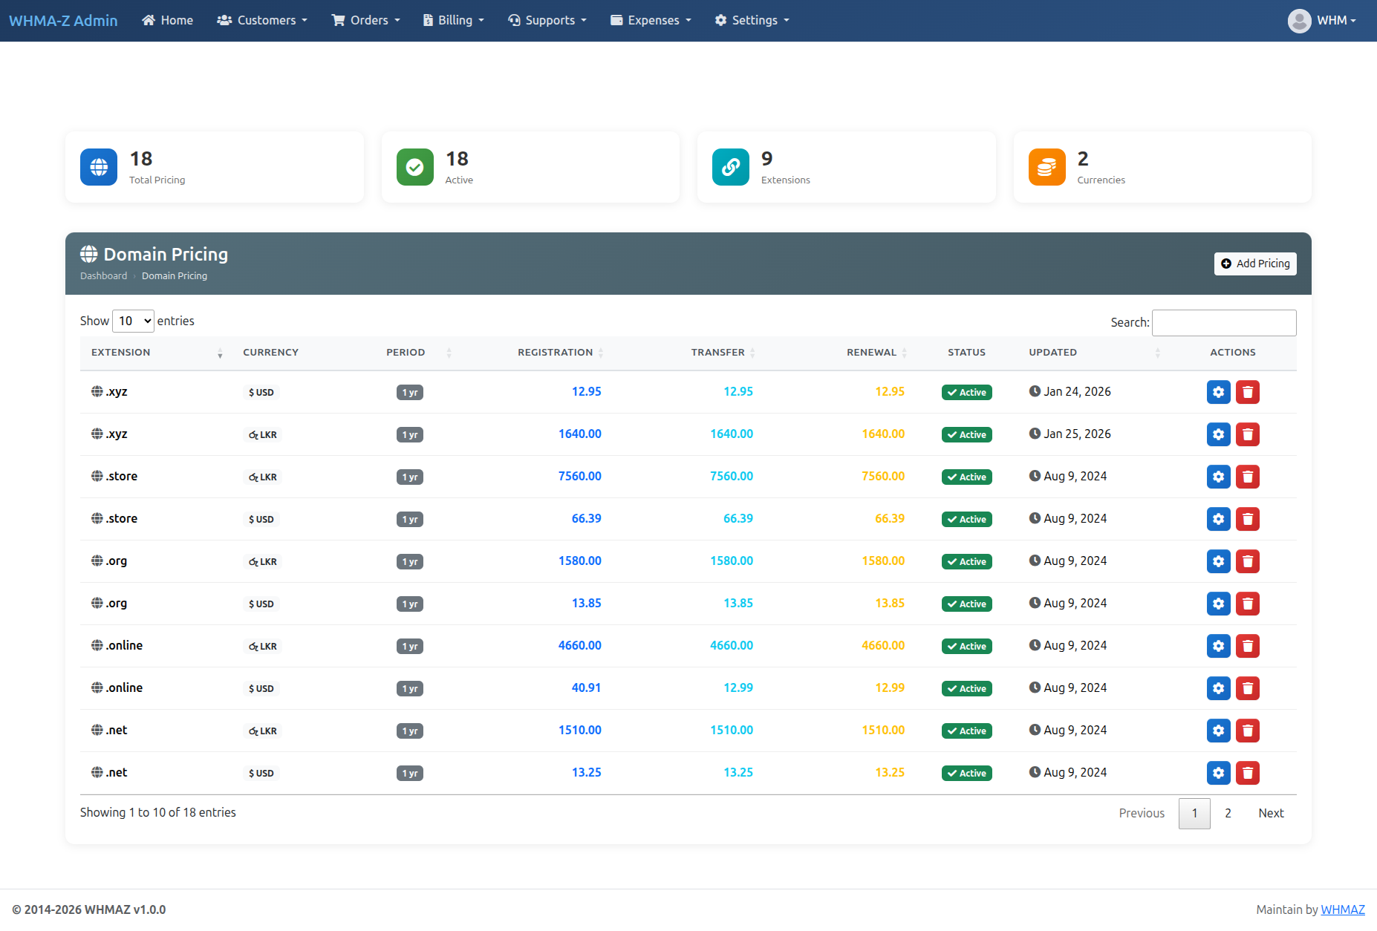Expand the Billing dropdown

tap(453, 20)
